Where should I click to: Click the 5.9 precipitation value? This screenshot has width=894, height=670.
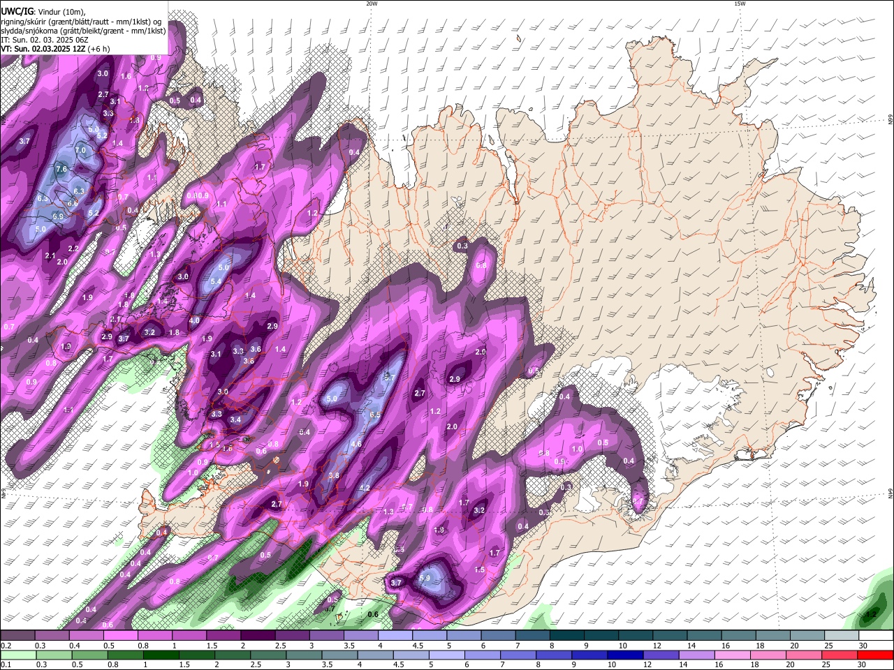tap(425, 578)
